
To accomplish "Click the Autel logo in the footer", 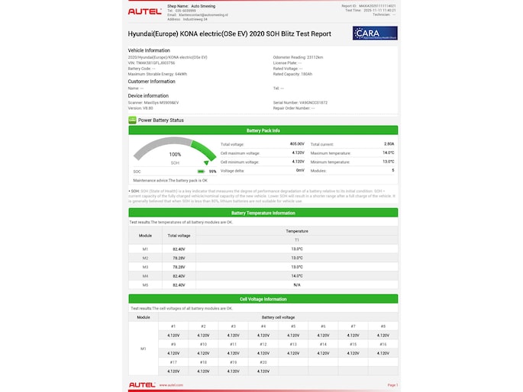I will [x=142, y=385].
